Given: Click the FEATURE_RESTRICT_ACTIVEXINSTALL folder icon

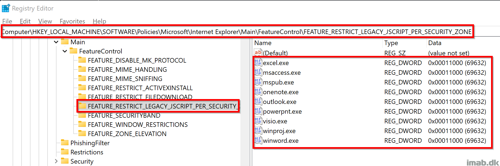Looking at the screenshot, I should [82, 88].
